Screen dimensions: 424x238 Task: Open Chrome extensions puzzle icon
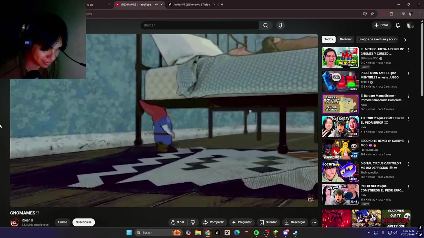point(392,14)
